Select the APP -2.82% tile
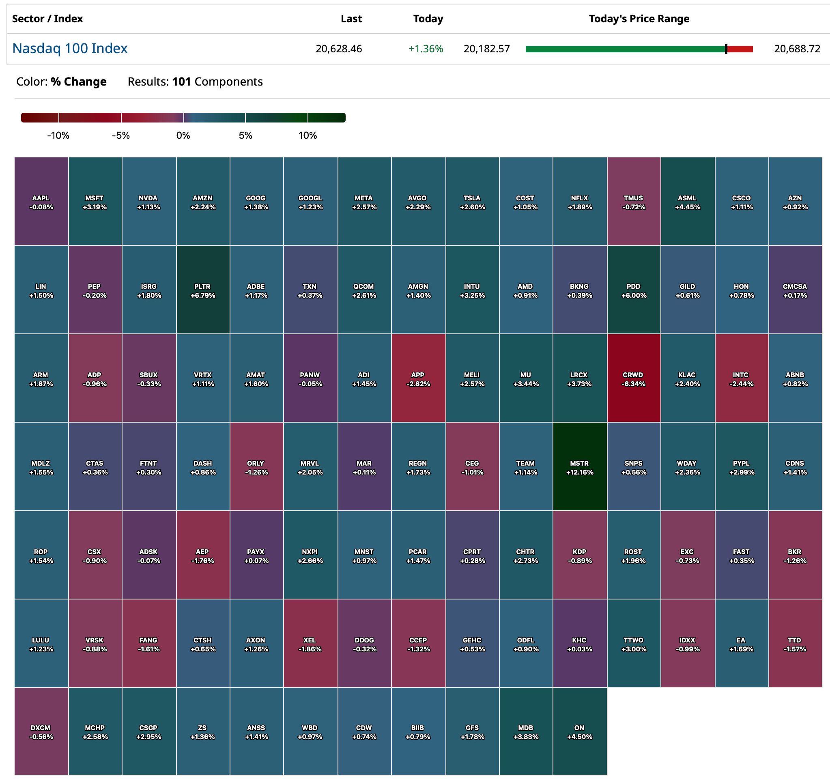 pyautogui.click(x=418, y=378)
